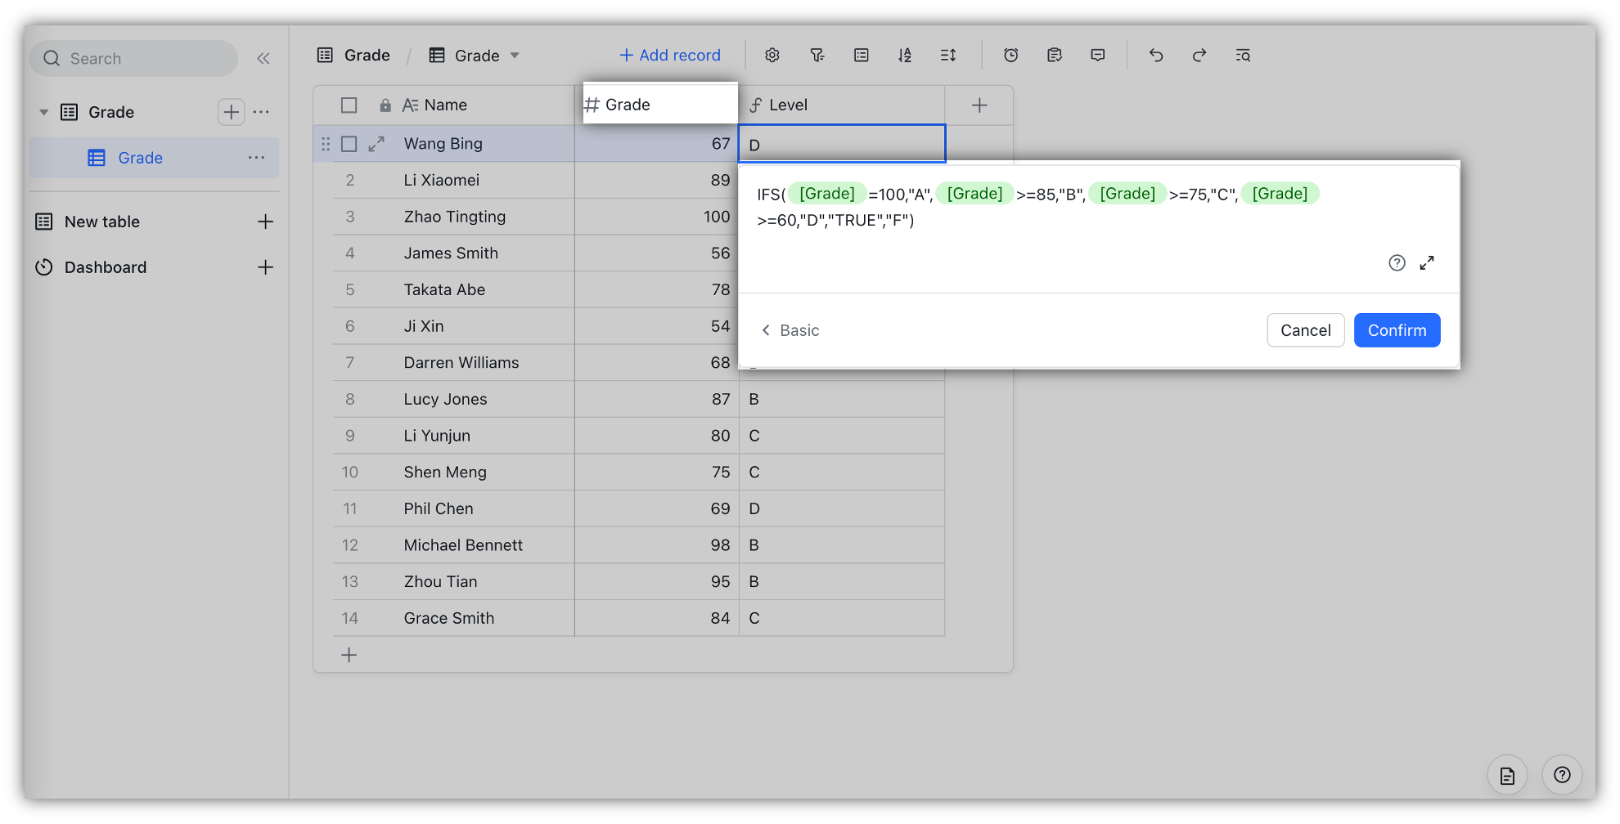Click the redo arrow icon
Screen dimensions: 1620x824
[1199, 56]
